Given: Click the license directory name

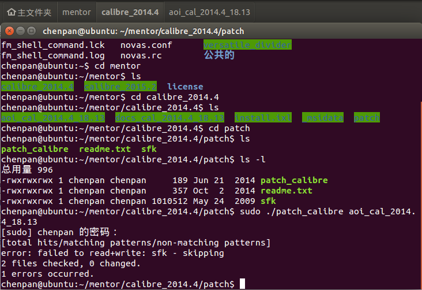Looking at the screenshot, I should (185, 87).
